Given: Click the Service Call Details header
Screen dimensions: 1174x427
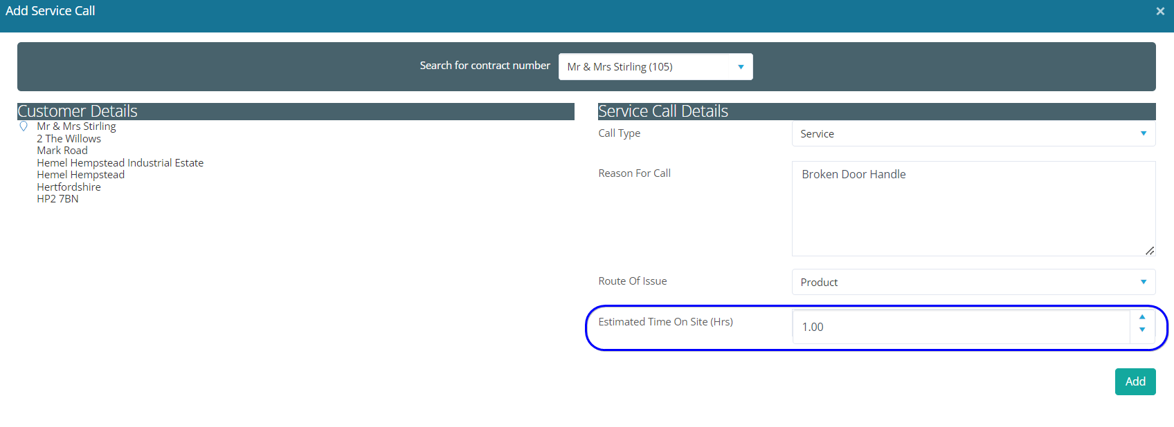Looking at the screenshot, I should [x=662, y=111].
